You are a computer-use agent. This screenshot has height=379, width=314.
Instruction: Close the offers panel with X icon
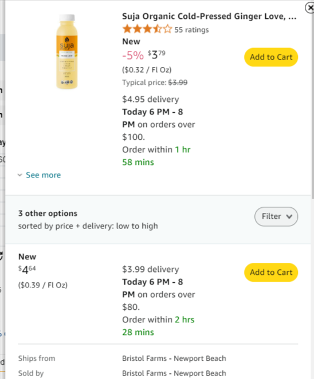click(x=310, y=8)
